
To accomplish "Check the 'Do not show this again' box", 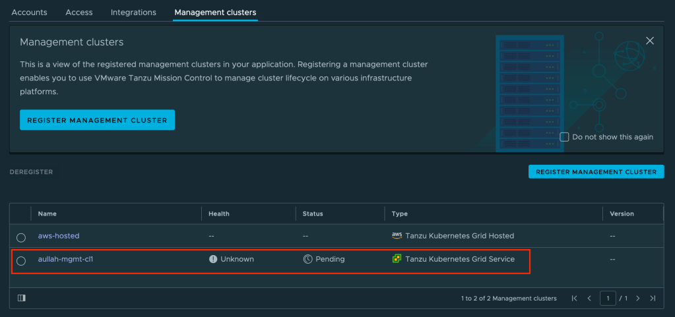I will pos(564,137).
